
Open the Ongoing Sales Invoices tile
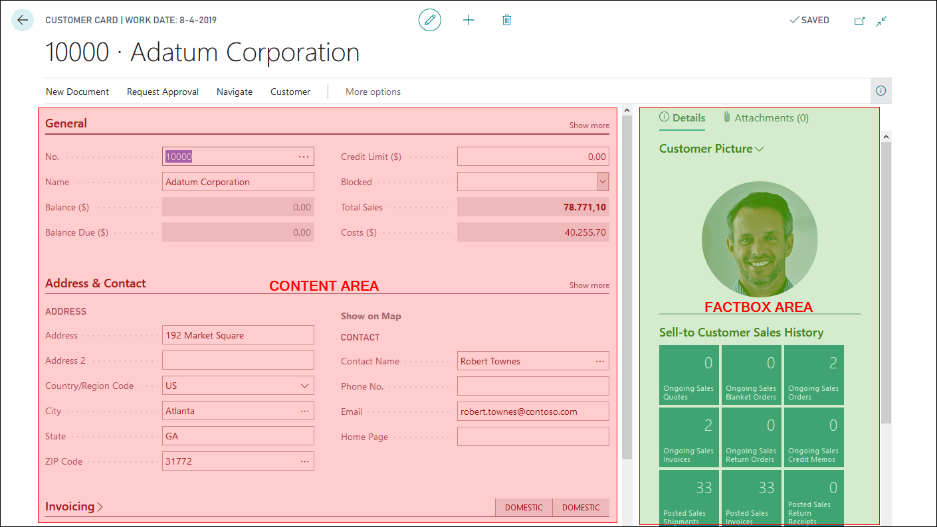pos(688,437)
